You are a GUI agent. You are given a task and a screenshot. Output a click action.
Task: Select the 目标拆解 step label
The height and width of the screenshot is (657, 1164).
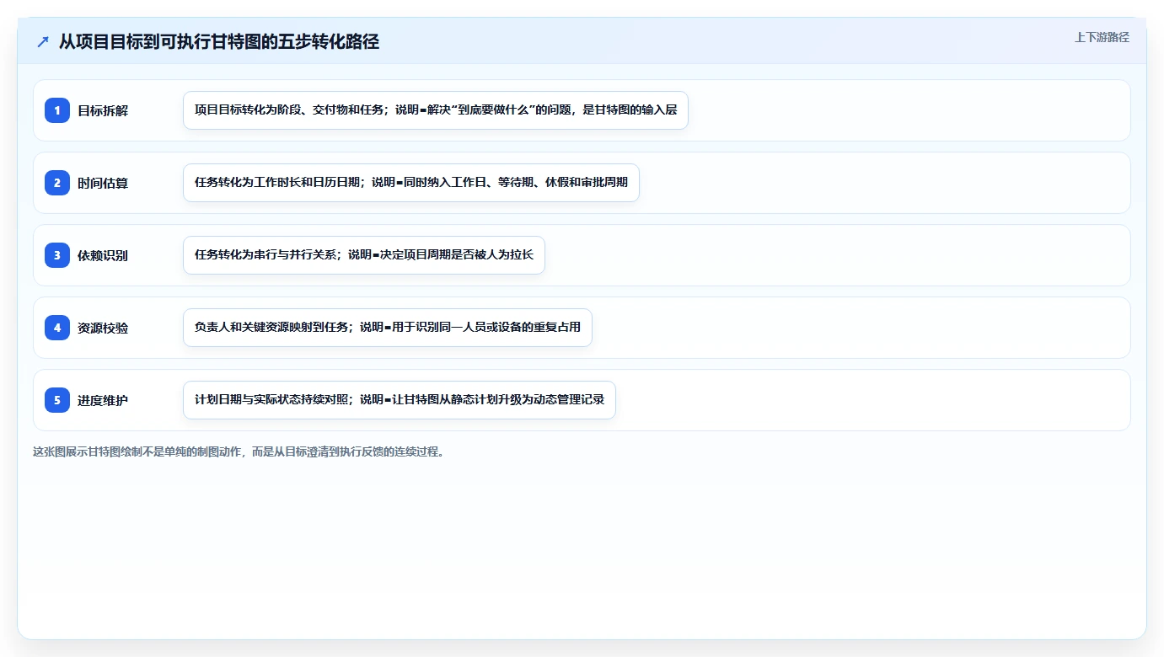point(103,110)
